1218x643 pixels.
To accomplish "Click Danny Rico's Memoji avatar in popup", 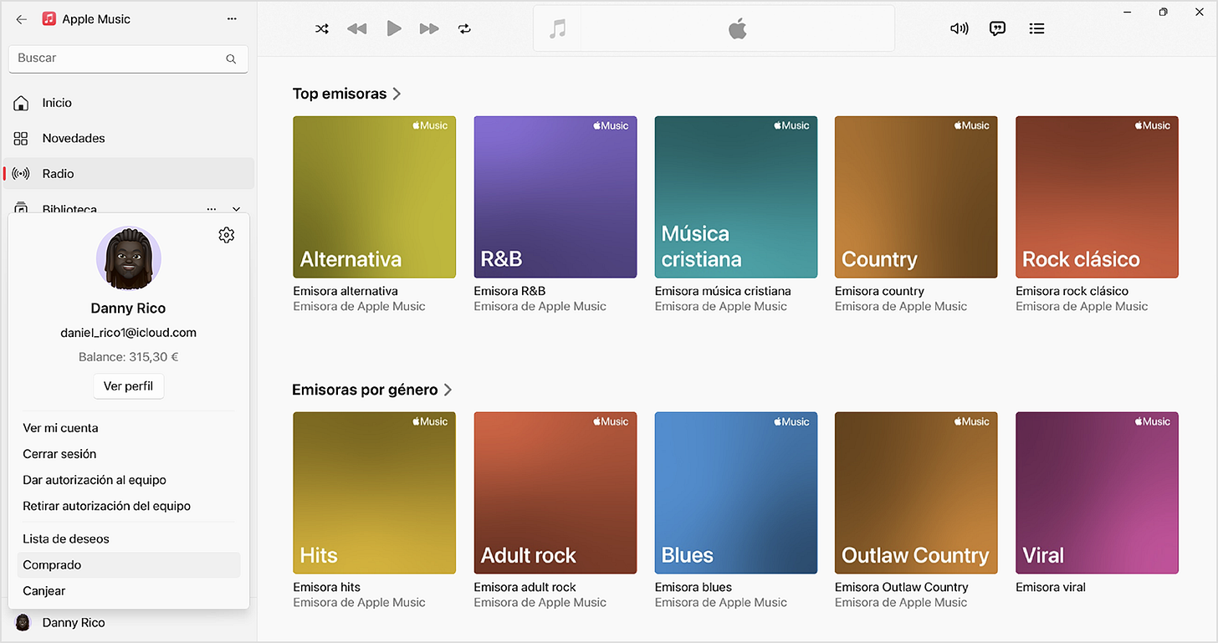I will coord(129,258).
